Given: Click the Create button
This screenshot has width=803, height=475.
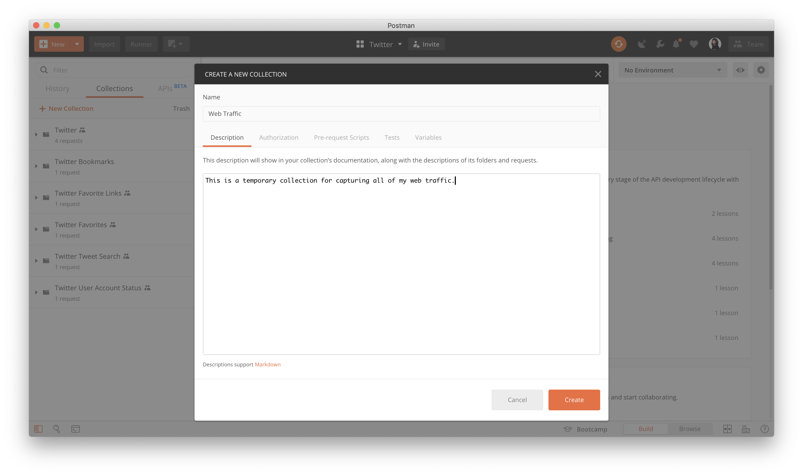Looking at the screenshot, I should pos(574,400).
